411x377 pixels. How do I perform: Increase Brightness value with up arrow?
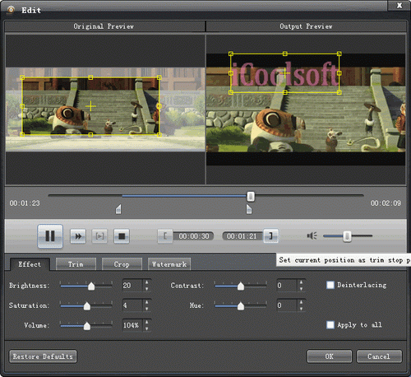(x=147, y=282)
